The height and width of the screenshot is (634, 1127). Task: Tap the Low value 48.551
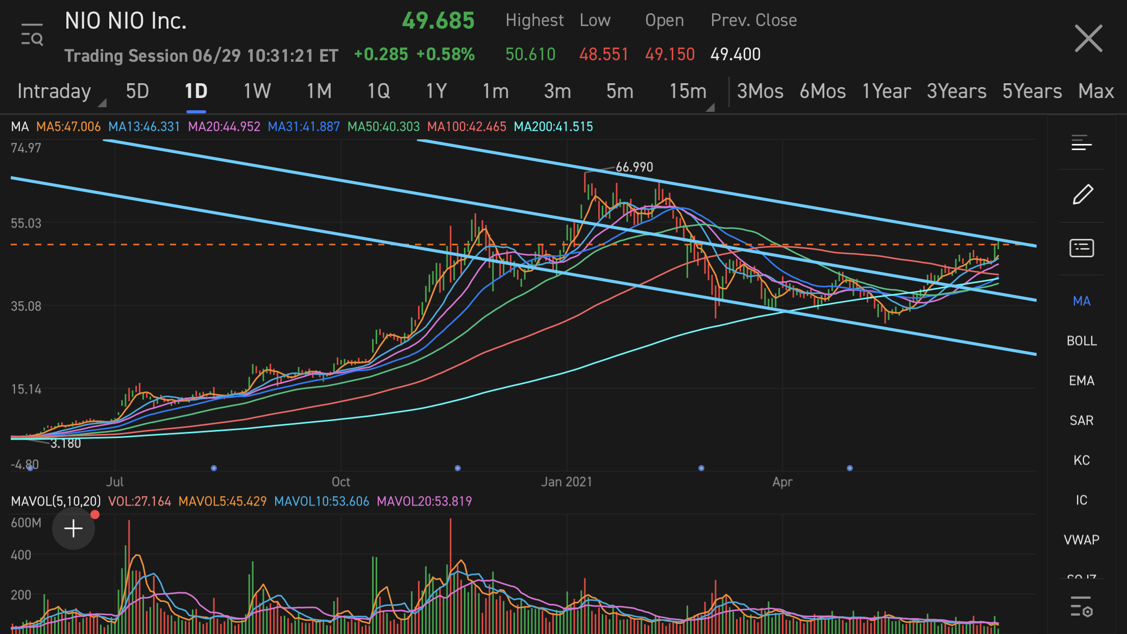(x=603, y=54)
